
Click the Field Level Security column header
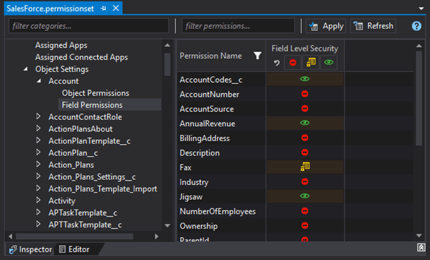[305, 49]
